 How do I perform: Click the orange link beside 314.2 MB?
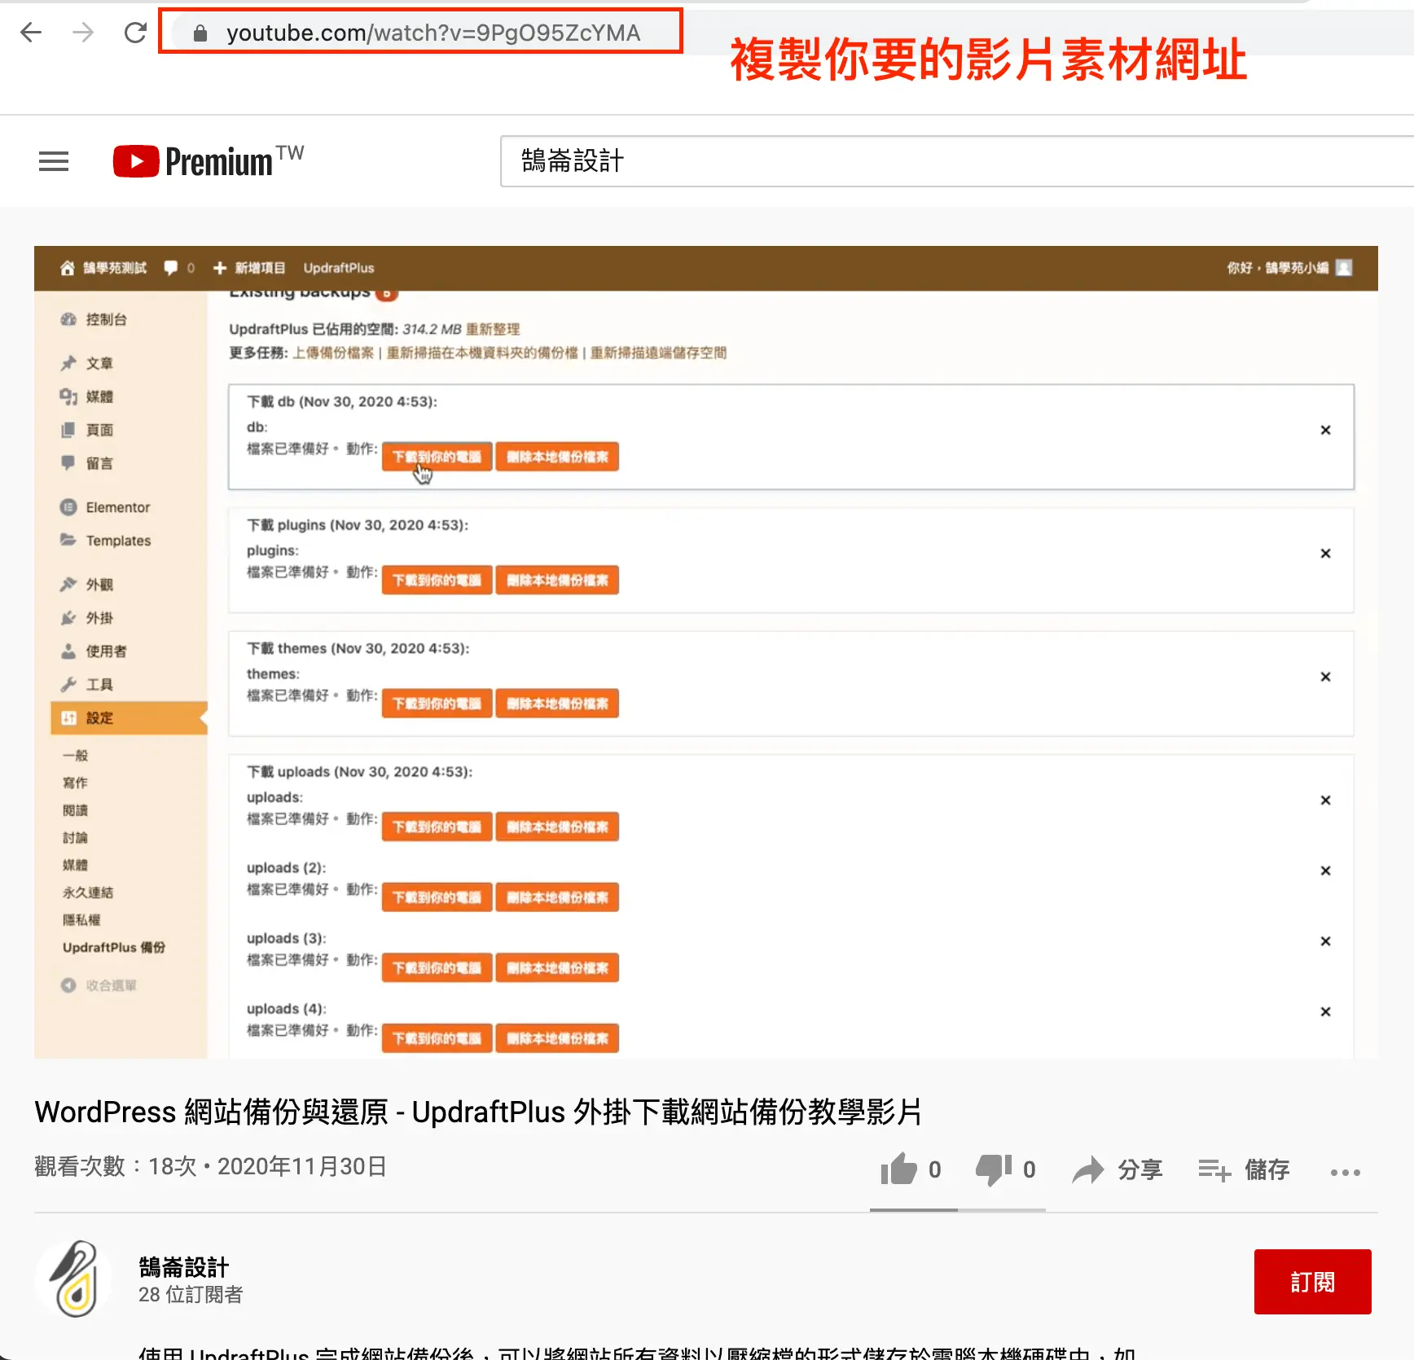coord(493,329)
